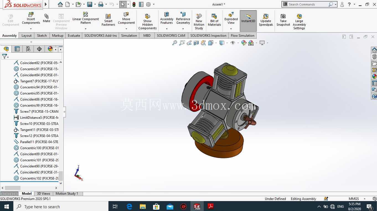The image size is (377, 211).
Task: Click the Open file folder icon
Action: [x=79, y=4]
